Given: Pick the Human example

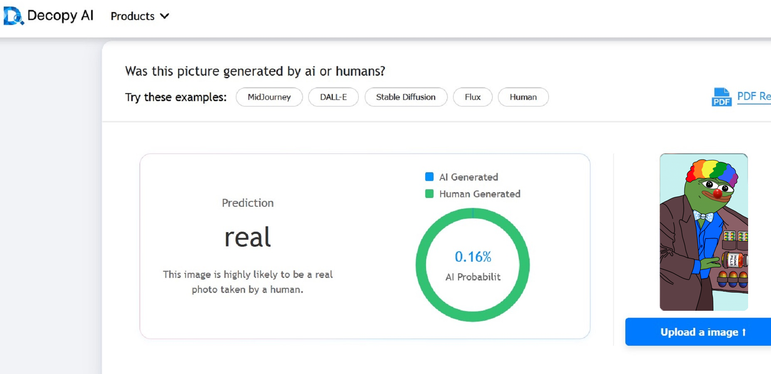Looking at the screenshot, I should pos(523,97).
